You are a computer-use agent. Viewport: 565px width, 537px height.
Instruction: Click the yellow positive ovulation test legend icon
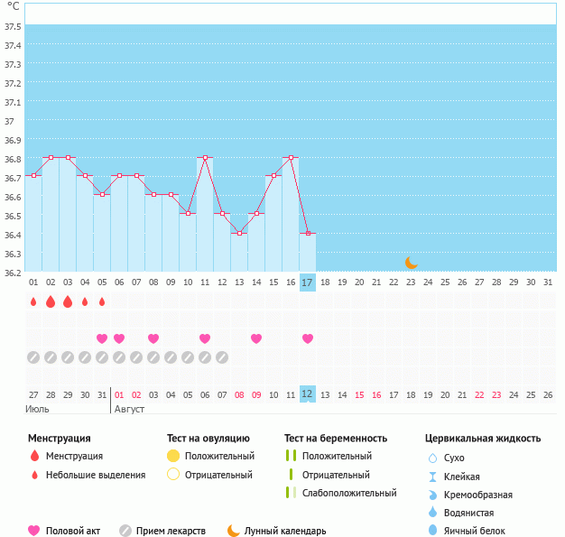[x=173, y=456]
